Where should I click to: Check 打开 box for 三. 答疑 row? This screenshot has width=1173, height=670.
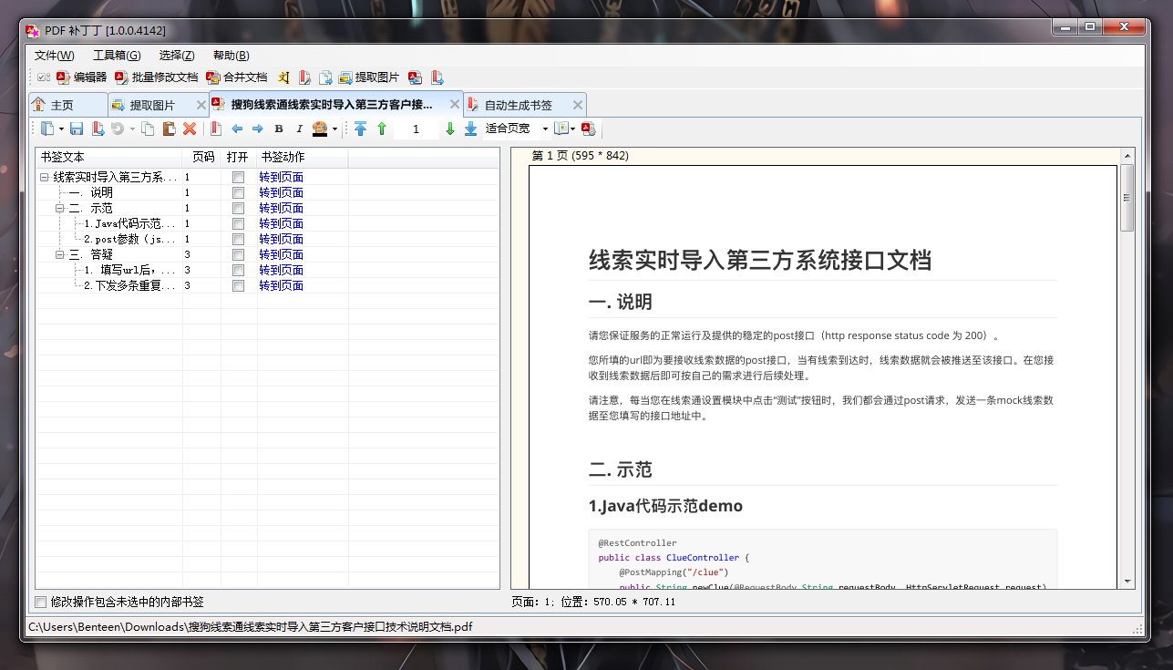[238, 254]
